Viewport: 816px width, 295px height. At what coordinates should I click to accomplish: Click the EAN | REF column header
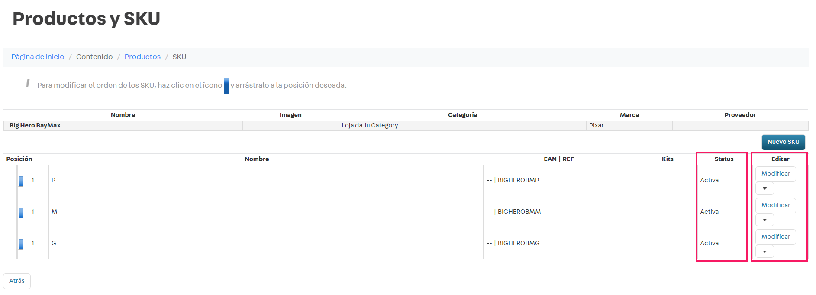point(558,159)
